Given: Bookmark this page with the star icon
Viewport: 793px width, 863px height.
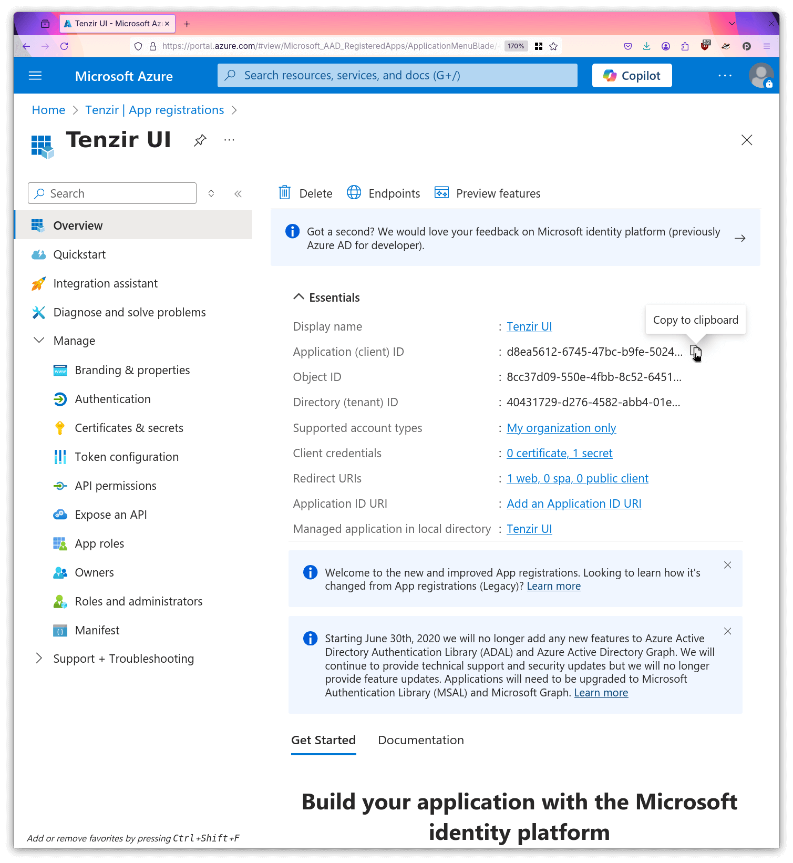Looking at the screenshot, I should [553, 46].
